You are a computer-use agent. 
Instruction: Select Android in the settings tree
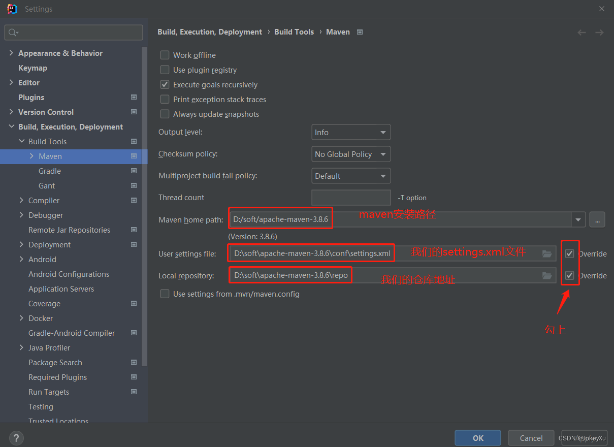tap(42, 259)
